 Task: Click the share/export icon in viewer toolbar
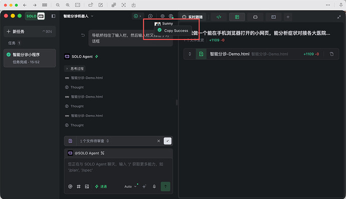click(133, 5)
